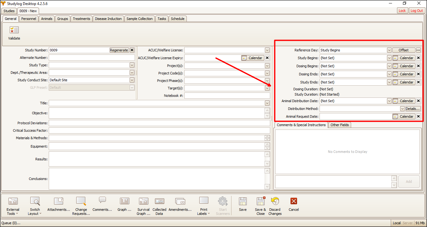
Task: Open the Amendments toolbar icon
Action: click(x=180, y=201)
